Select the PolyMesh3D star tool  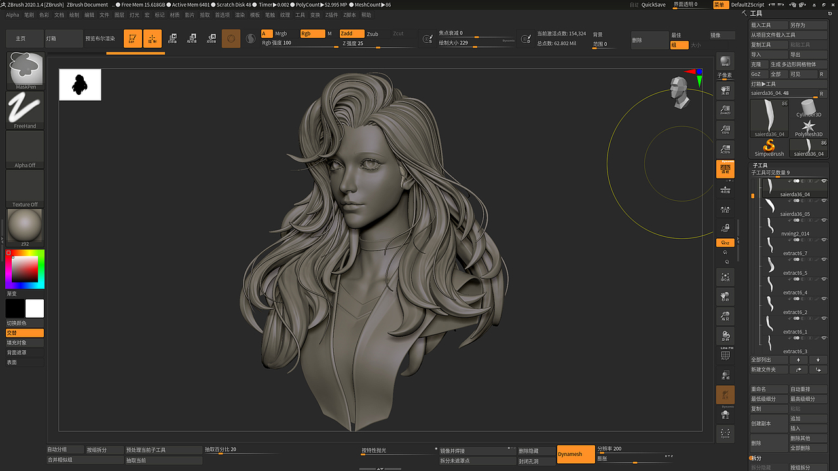point(809,128)
